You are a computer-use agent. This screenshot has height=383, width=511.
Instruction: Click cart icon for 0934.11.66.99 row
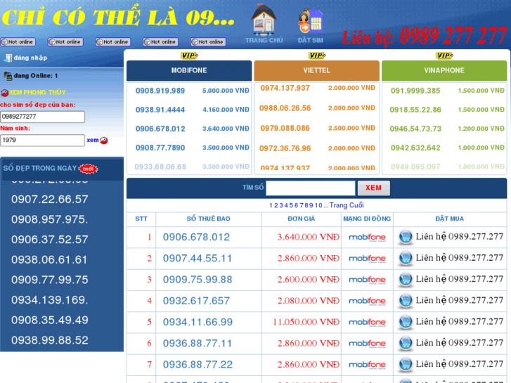(406, 322)
